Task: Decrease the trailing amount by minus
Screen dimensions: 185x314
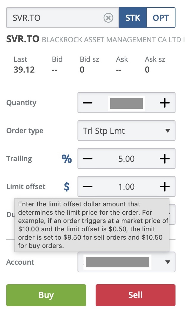Action: coord(88,159)
